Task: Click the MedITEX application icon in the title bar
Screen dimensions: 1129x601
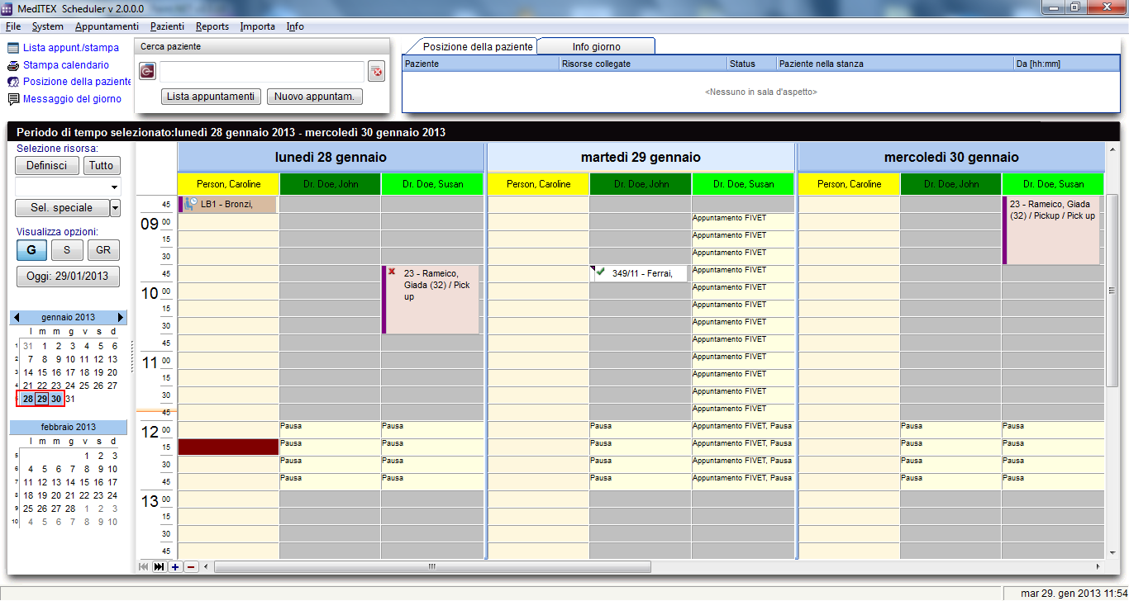Action: tap(7, 7)
